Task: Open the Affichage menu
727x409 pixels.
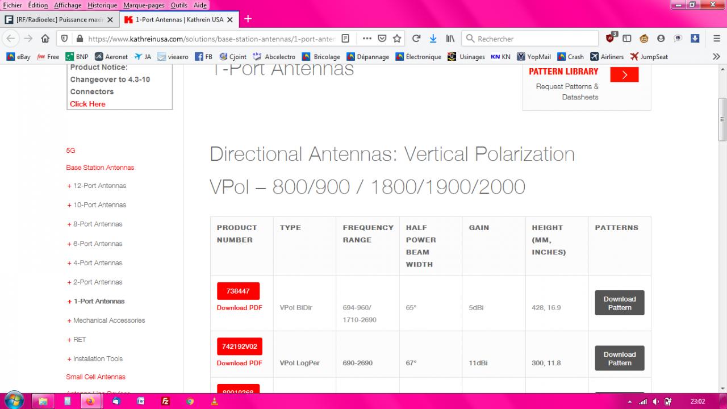Action: click(68, 5)
